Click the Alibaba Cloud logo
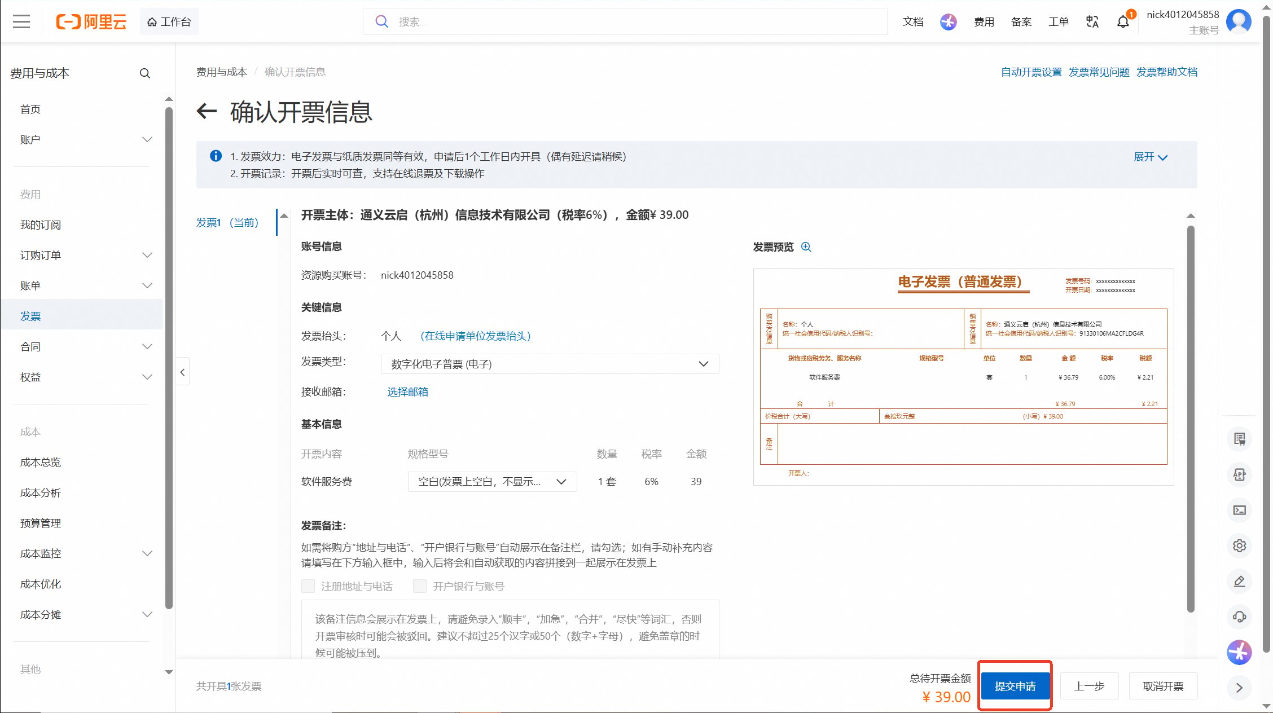 pyautogui.click(x=91, y=22)
